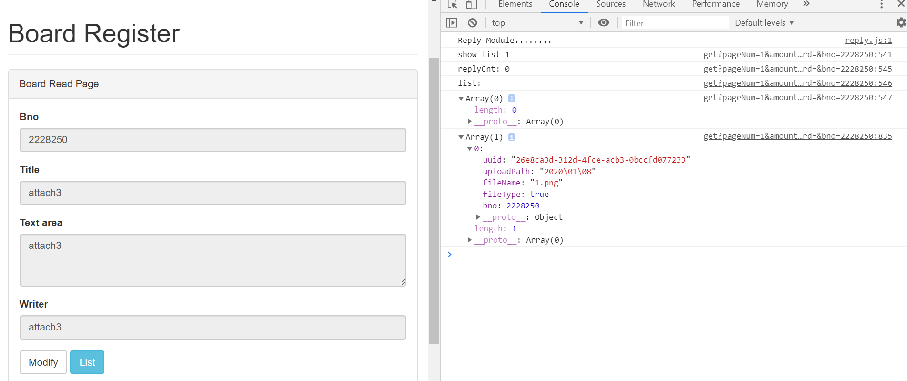Click the Bno field
Image resolution: width=907 pixels, height=381 pixels.
[213, 140]
